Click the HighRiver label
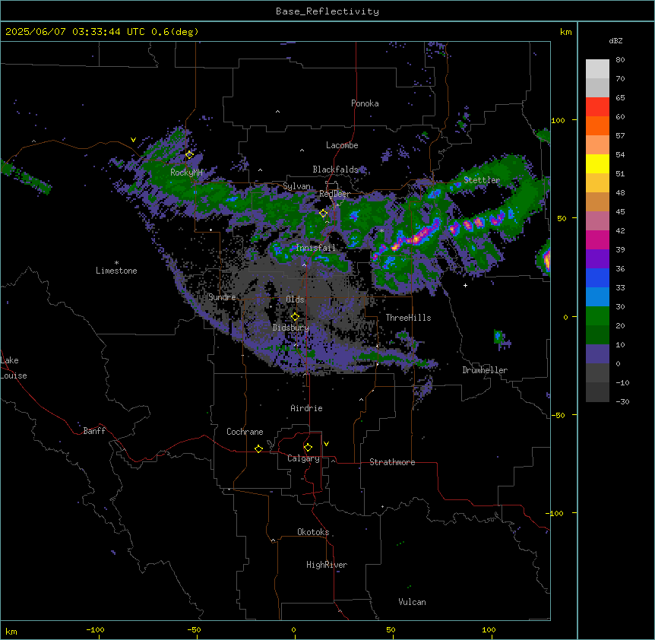Image resolution: width=655 pixels, height=640 pixels. pos(327,565)
